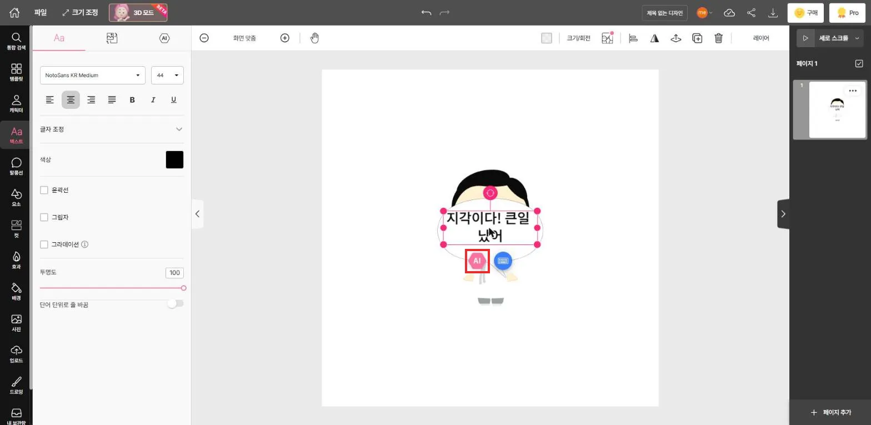
Task: Go to the home icon
Action: click(x=14, y=12)
